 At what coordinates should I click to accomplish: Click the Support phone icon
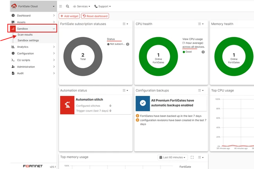(96, 6)
